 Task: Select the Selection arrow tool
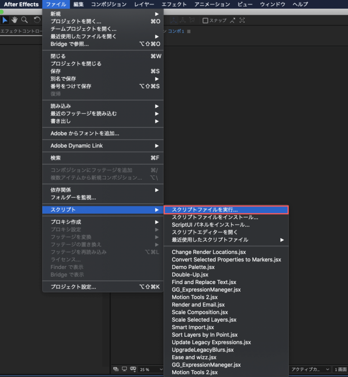coord(5,20)
